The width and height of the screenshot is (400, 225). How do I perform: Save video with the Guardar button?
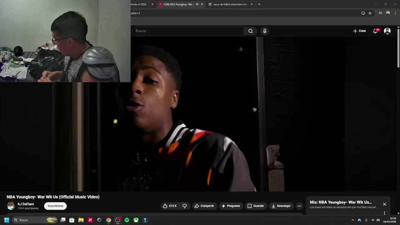pyautogui.click(x=256, y=206)
